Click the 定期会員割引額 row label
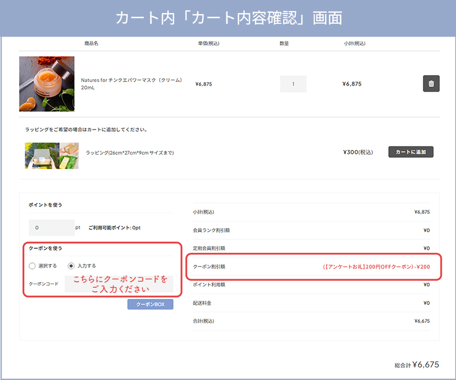This screenshot has height=380, width=456. (209, 248)
